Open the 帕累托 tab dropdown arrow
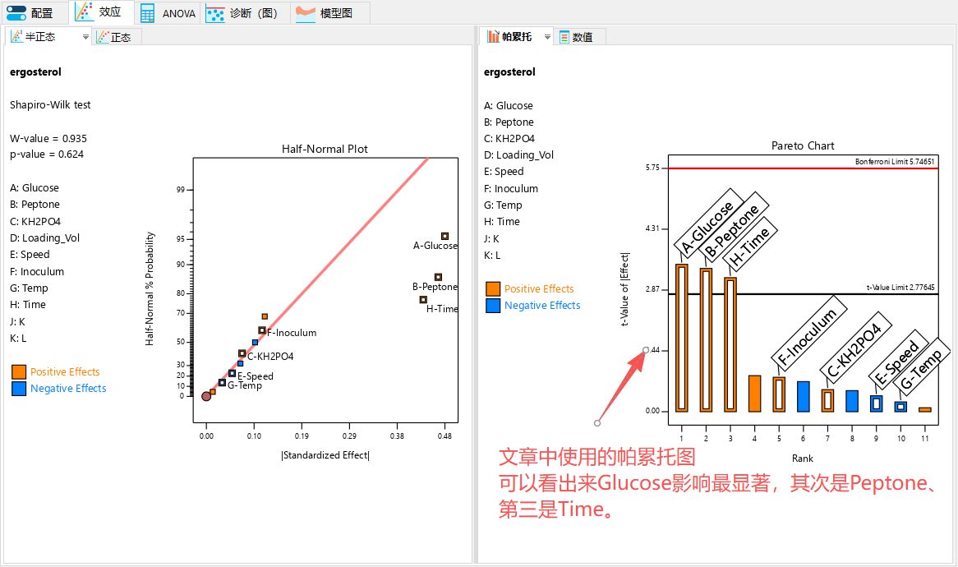958x567 pixels. (x=548, y=36)
